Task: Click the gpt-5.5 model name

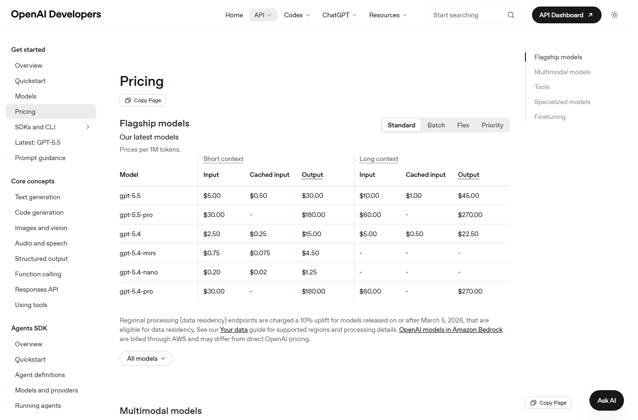Action: click(x=130, y=196)
